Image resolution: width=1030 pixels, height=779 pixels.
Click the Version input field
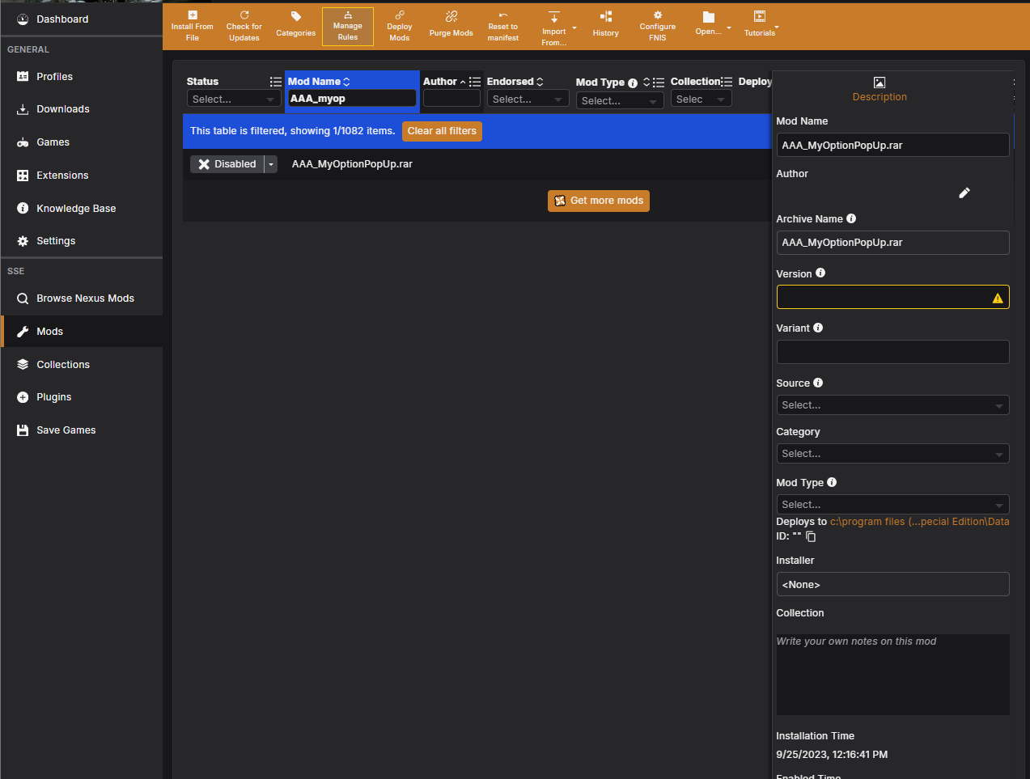click(882, 297)
